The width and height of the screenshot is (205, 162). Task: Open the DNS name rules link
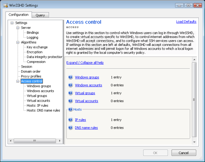(x=86, y=127)
